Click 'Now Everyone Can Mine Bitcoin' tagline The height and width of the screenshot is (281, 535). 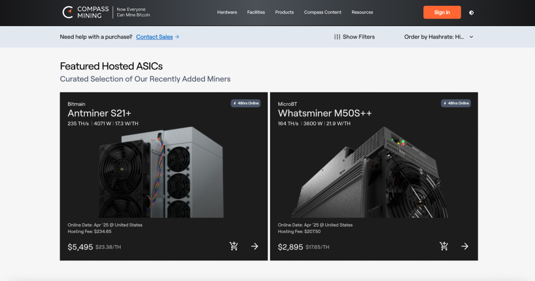point(133,13)
